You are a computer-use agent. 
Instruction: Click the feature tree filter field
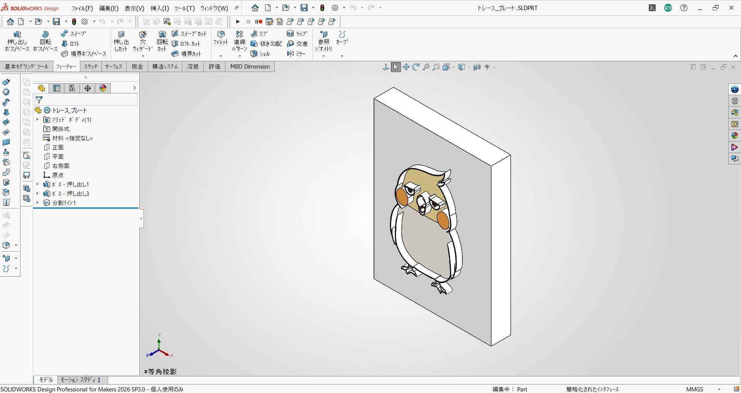86,99
